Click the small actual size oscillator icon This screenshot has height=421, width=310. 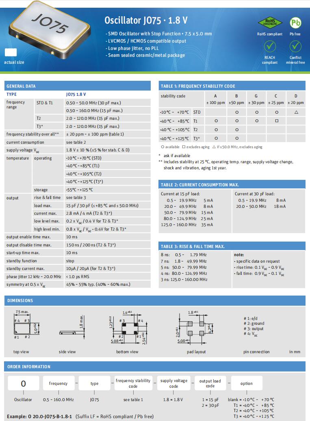(x=11, y=53)
